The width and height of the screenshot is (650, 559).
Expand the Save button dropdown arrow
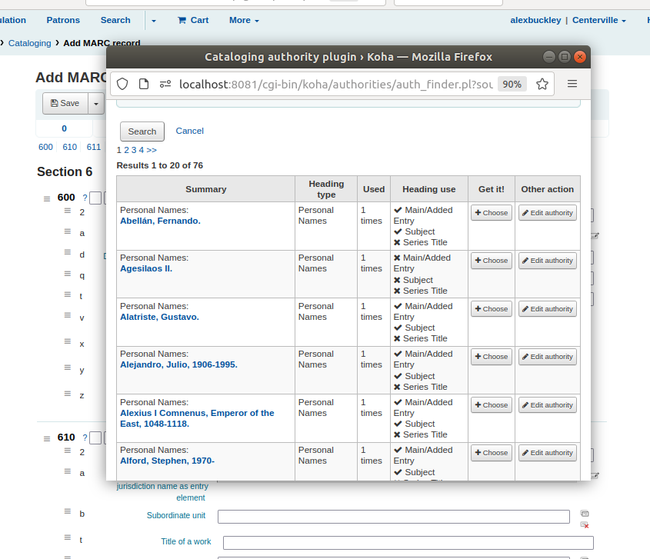[x=95, y=103]
